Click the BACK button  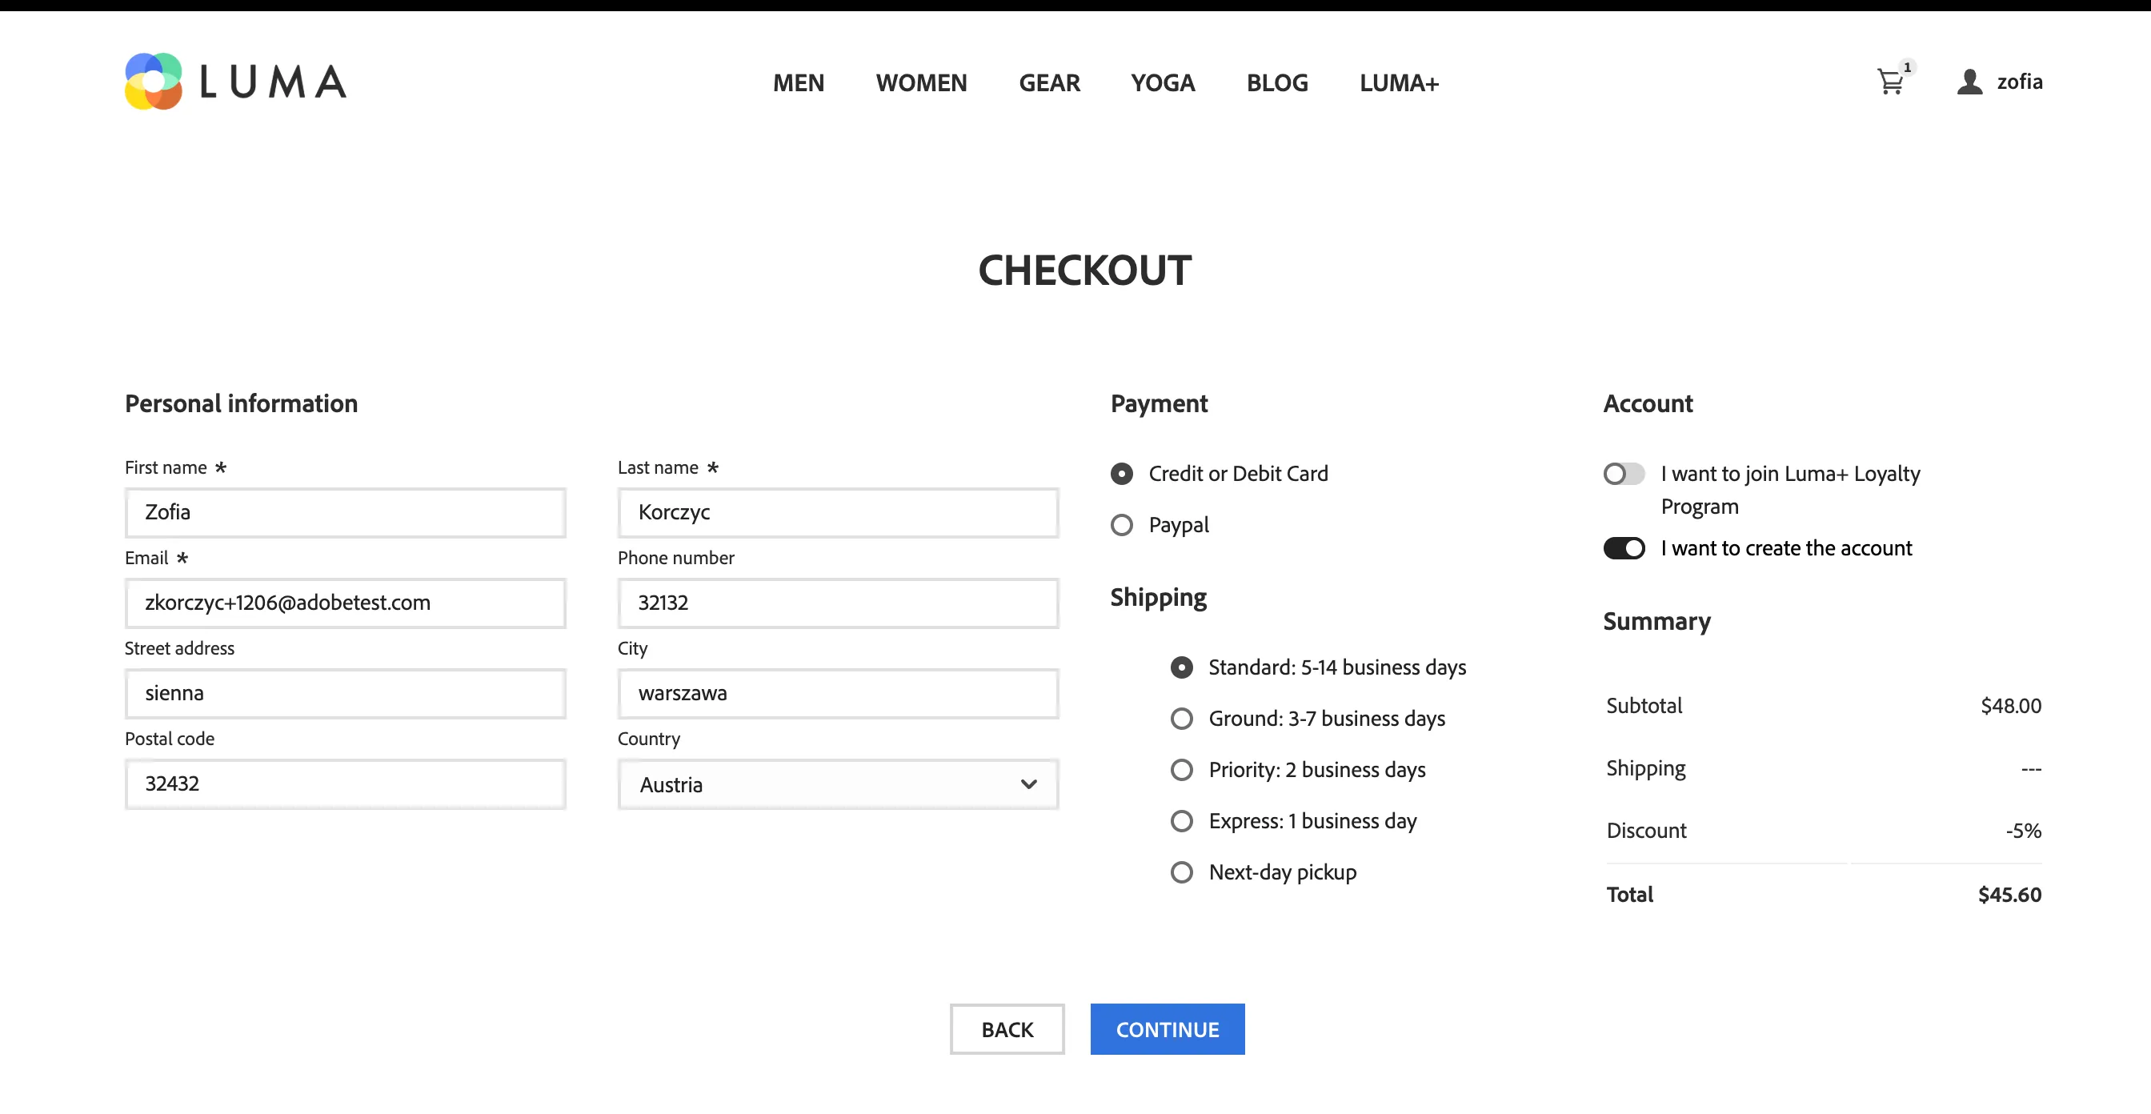(1007, 1029)
